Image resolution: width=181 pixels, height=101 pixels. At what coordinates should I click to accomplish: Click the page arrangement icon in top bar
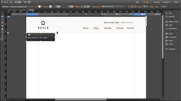click(x=25, y=2)
